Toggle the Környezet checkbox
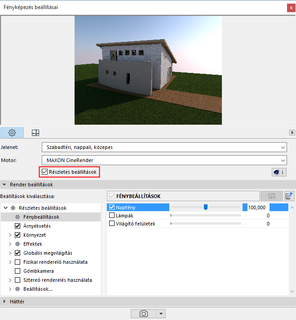 [x=18, y=235]
